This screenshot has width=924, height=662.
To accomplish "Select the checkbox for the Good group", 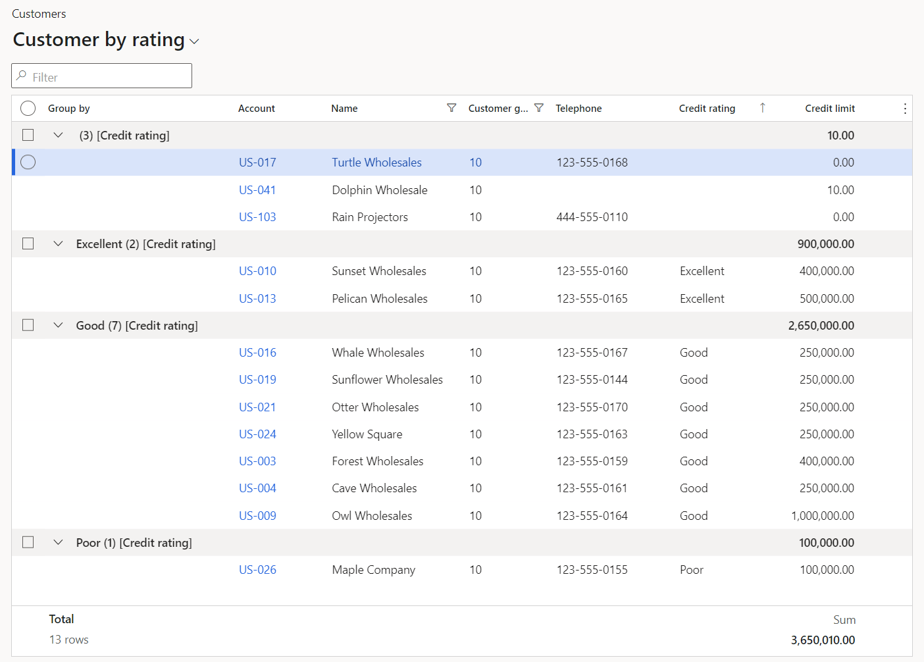I will [28, 324].
